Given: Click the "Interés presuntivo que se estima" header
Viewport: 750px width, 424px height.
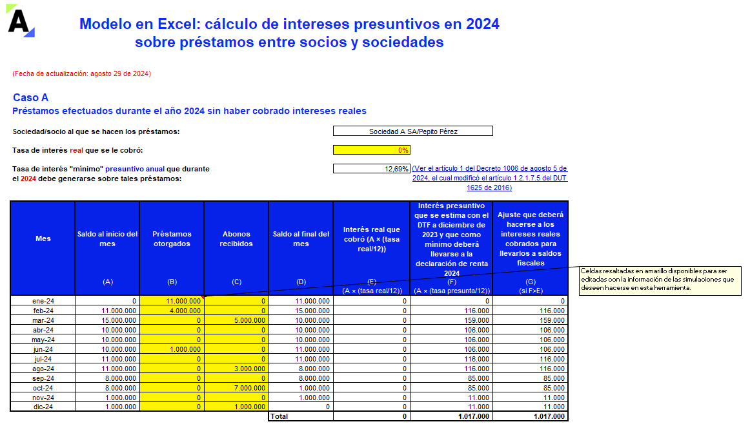Looking at the screenshot, I should tap(452, 248).
